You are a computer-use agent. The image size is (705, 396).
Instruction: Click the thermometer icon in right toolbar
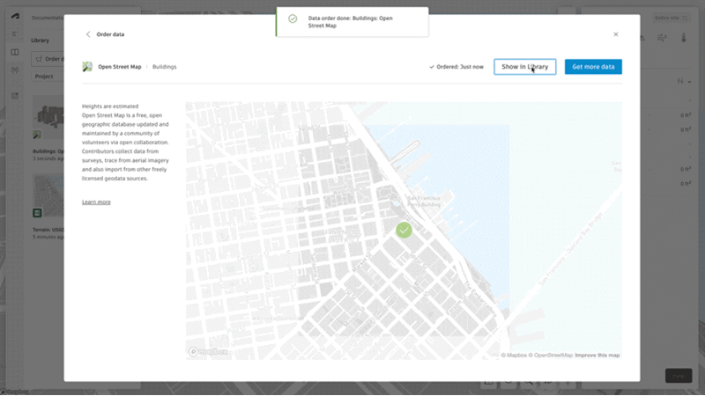[683, 39]
